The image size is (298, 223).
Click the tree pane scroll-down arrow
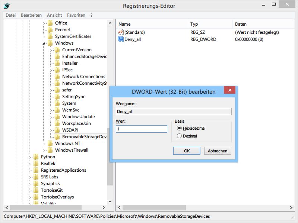pyautogui.click(x=110, y=201)
